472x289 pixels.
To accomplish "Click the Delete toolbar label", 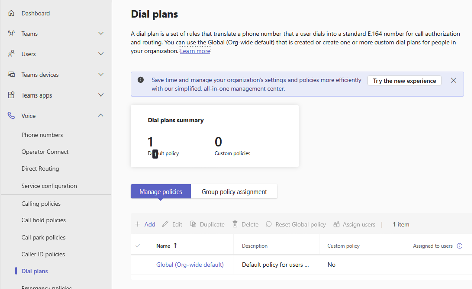I will point(250,224).
